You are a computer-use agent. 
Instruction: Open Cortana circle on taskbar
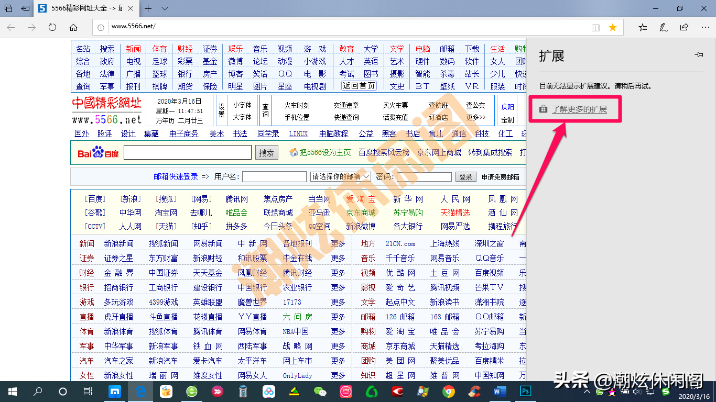pyautogui.click(x=63, y=391)
